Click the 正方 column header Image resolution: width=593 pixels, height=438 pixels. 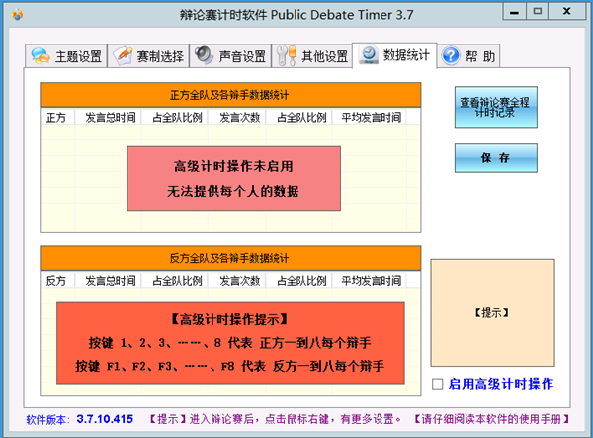pyautogui.click(x=58, y=117)
